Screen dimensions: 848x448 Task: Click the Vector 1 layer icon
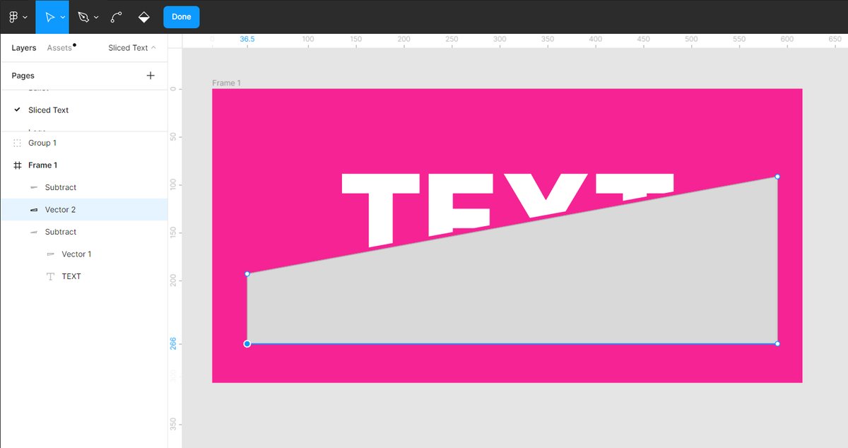50,254
